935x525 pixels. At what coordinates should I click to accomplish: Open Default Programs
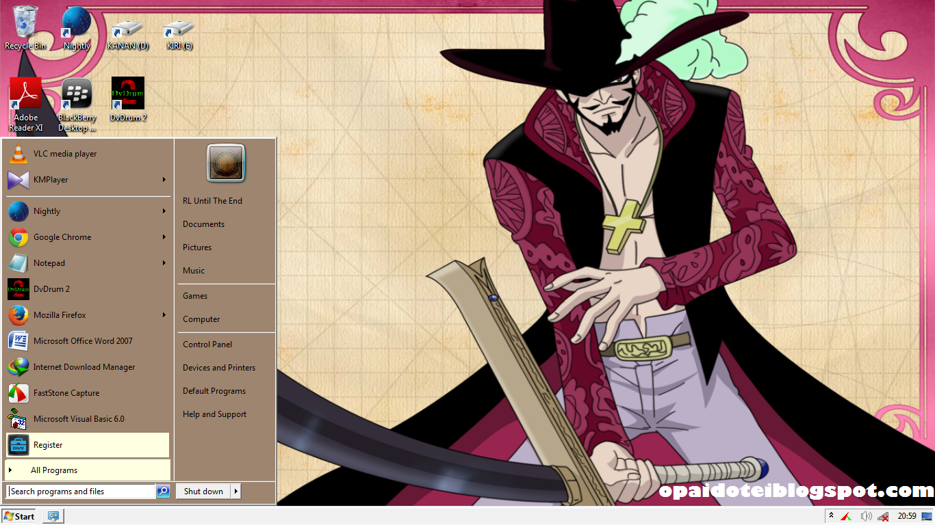pos(226,391)
